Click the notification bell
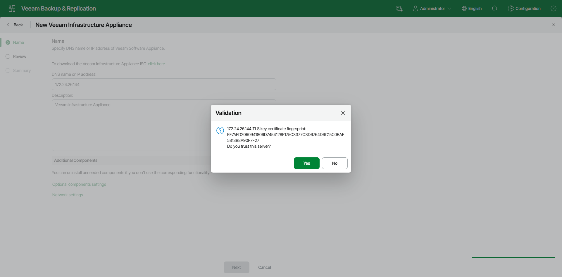 tap(494, 8)
